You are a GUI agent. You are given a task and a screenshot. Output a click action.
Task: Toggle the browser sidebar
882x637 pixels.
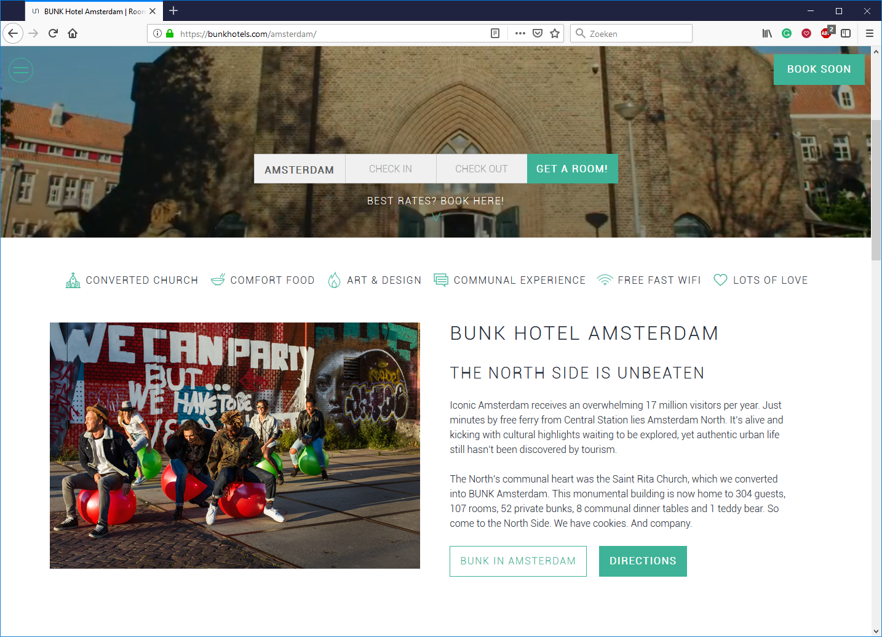846,33
